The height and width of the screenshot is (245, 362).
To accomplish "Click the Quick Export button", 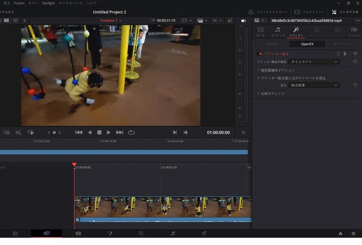I will coord(268,12).
